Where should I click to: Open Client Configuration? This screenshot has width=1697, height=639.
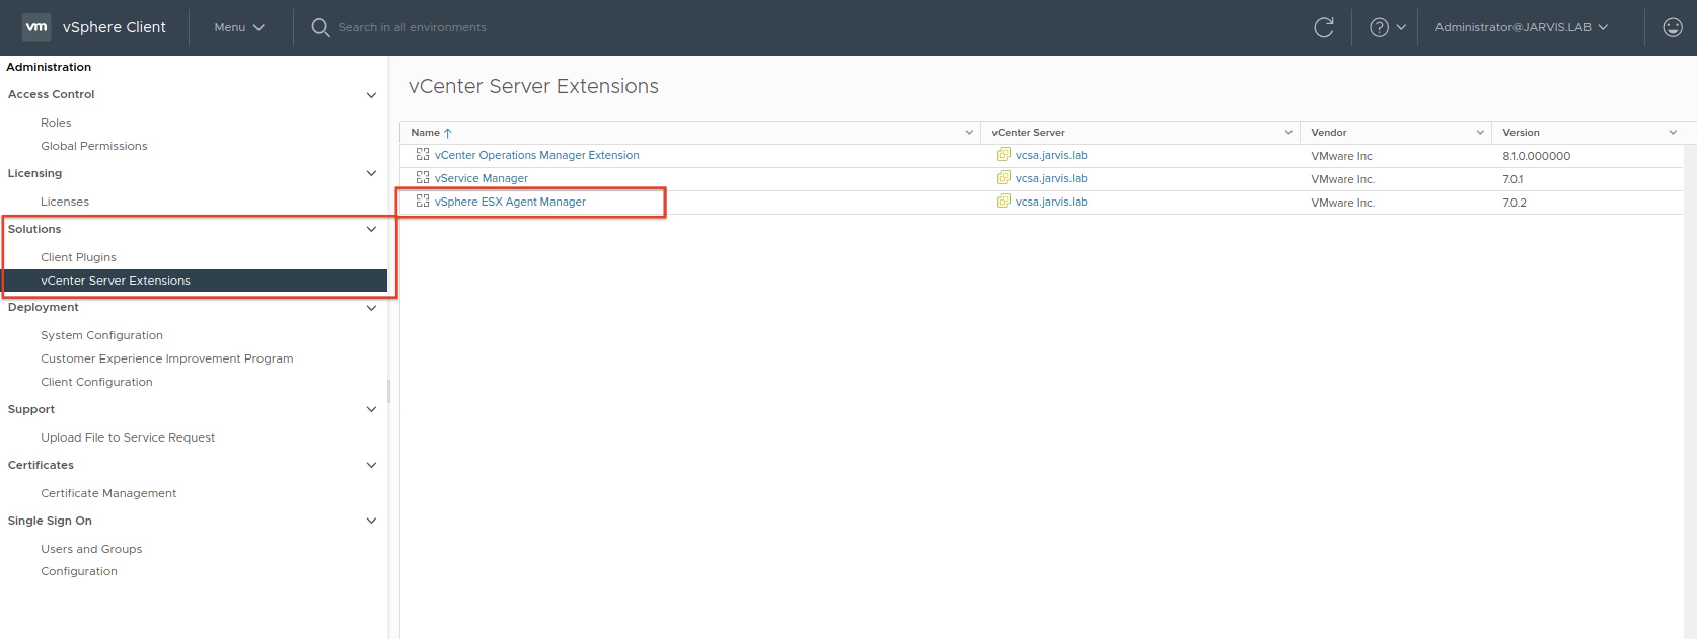(96, 382)
